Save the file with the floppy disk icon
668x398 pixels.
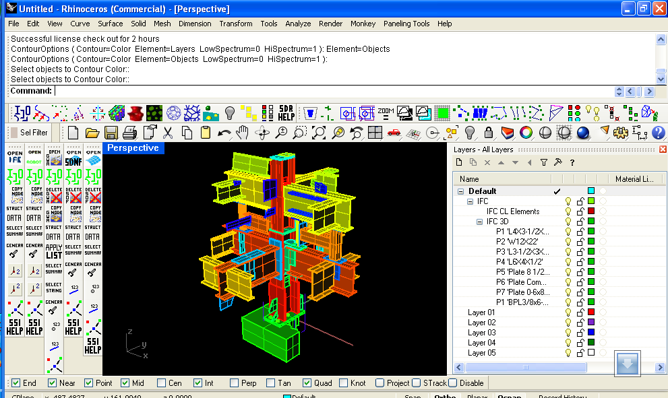coord(111,133)
